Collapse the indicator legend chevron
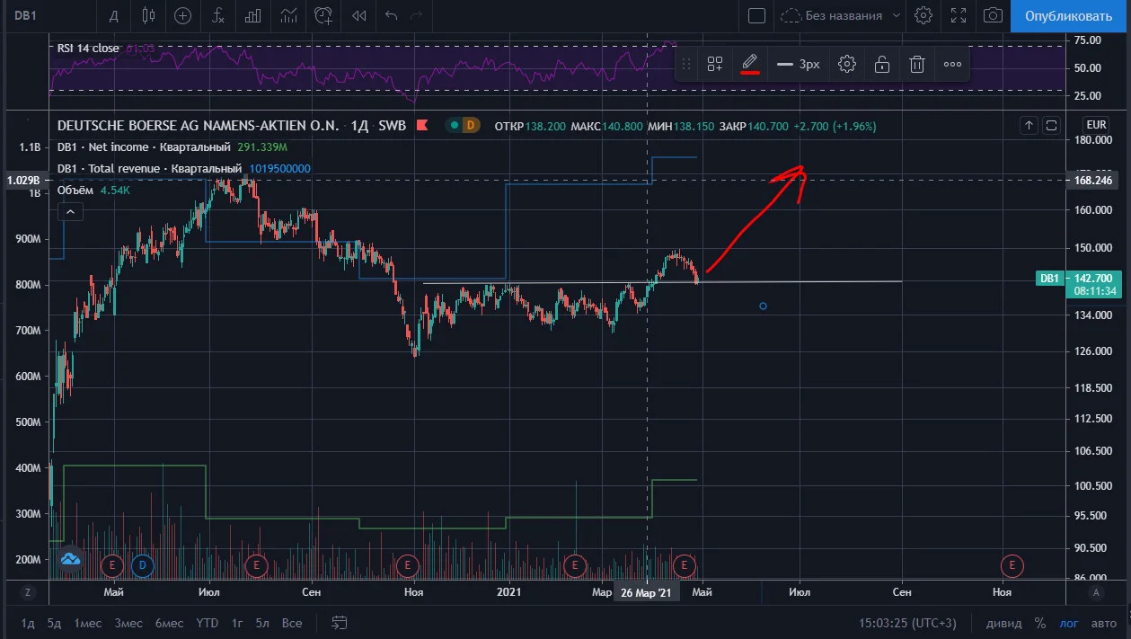 click(x=70, y=212)
